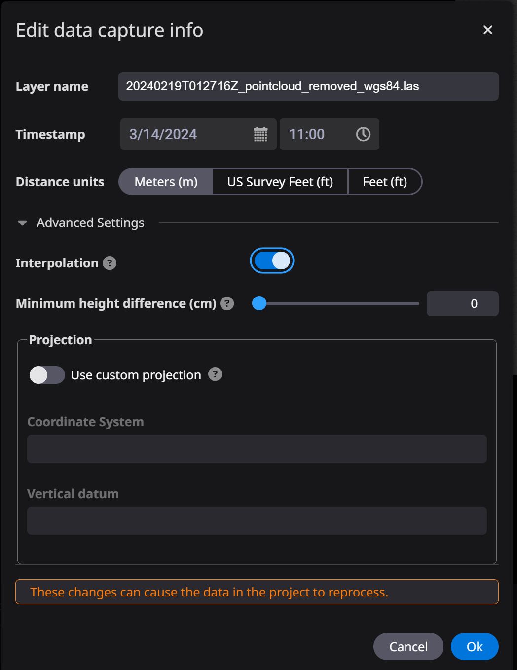Open the clock time picker icon
517x670 pixels.
(x=363, y=134)
